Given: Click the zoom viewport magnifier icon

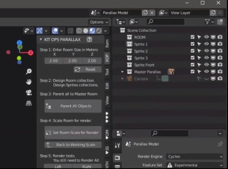Looking at the screenshot, I should coord(29,71).
